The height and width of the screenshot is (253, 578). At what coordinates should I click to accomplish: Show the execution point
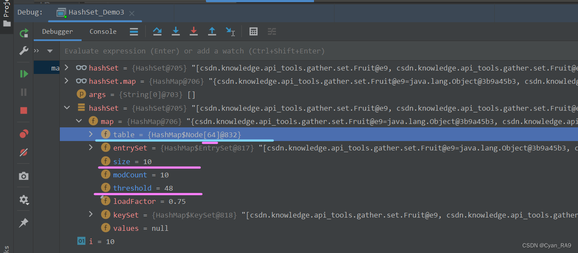pos(134,31)
